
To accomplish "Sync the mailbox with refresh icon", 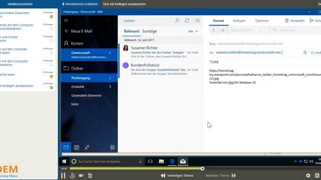I will click(x=187, y=20).
